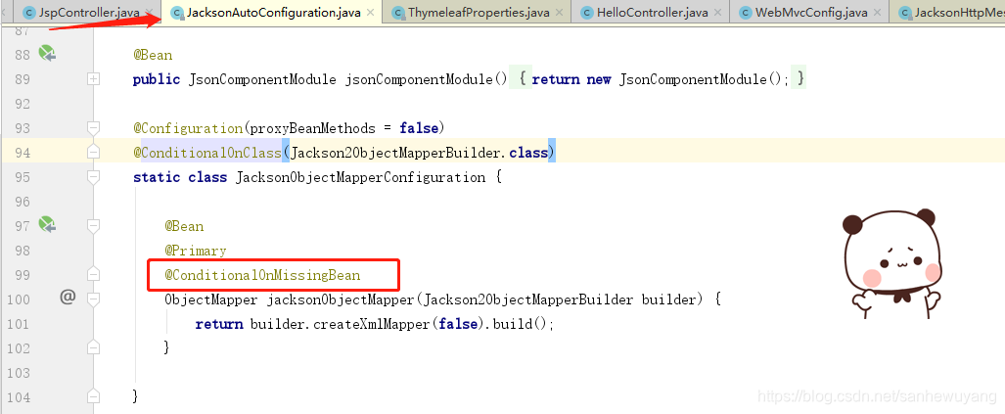The image size is (1005, 414).
Task: Click Jackson2ObjectMapperBuilder.class on line 94
Action: (419, 153)
